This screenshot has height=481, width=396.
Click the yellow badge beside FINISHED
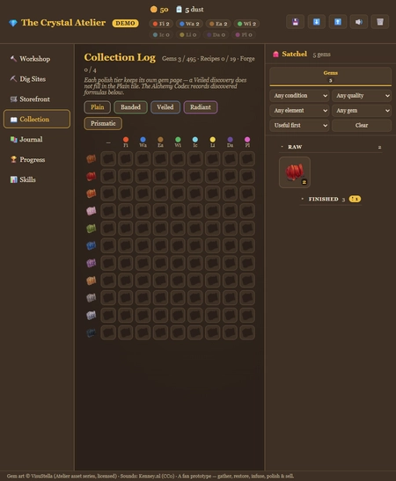click(x=355, y=199)
